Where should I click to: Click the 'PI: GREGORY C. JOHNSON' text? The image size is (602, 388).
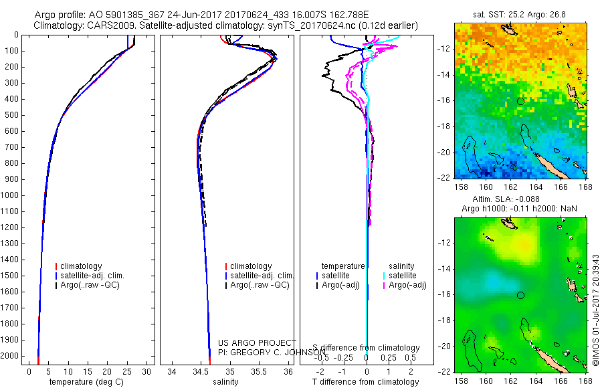click(272, 353)
